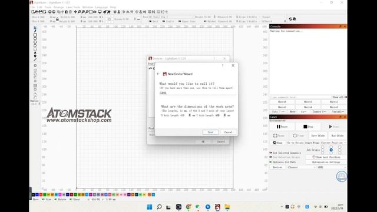The image size is (377, 212).
Task: Toggle the Italic font switch
Action: pyautogui.click(x=164, y=21)
